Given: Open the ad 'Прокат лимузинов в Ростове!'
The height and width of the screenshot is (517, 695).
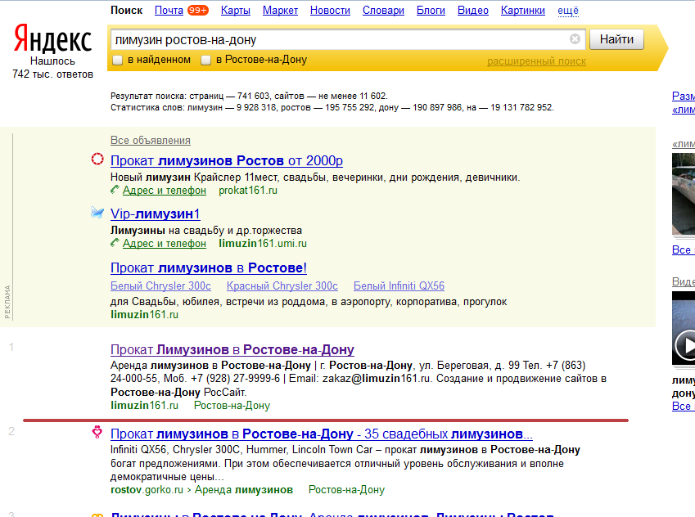Looking at the screenshot, I should click(208, 267).
